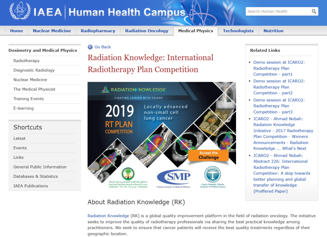Open the Technologists tab

(x=238, y=31)
